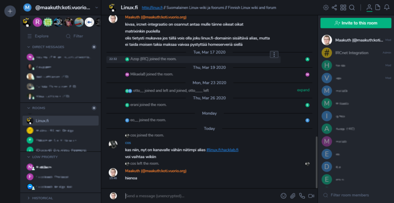Click the emoji picker icon
Viewport: 394px width, 203px height.
tap(283, 196)
